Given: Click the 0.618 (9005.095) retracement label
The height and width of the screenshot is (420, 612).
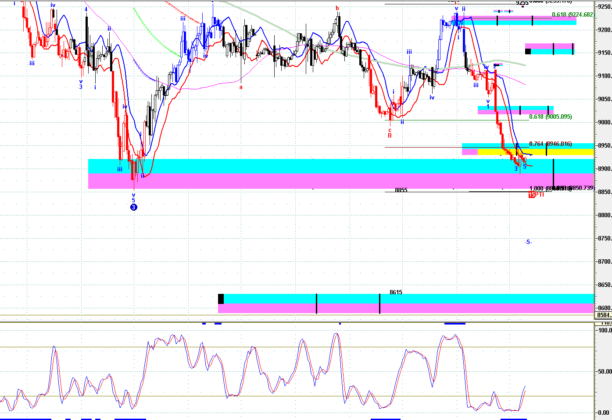Looking at the screenshot, I should point(550,117).
